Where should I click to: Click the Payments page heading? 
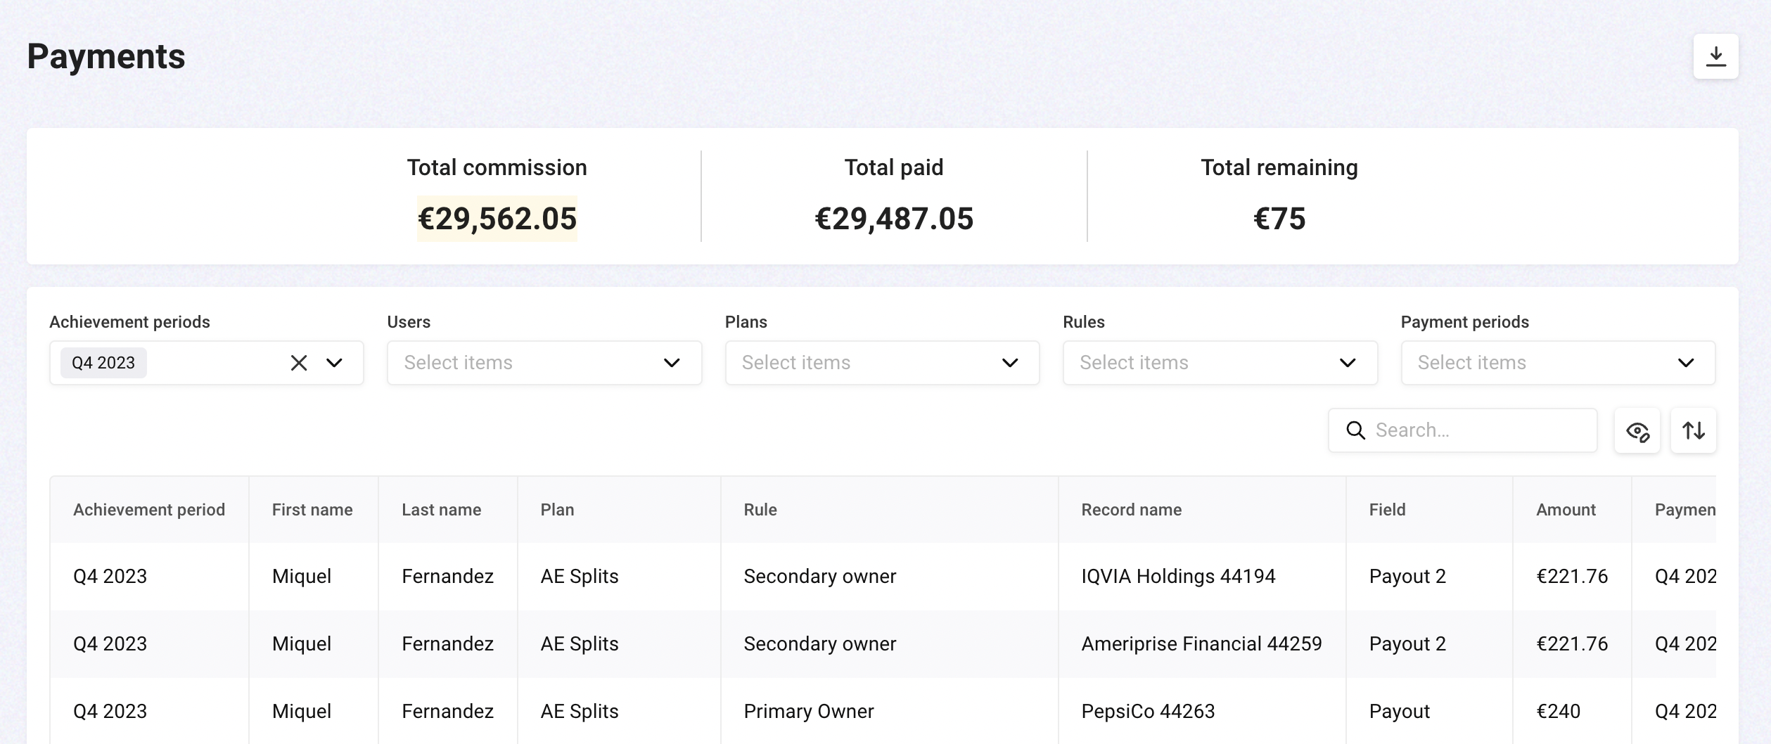coord(106,56)
